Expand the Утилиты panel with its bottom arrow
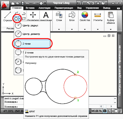 pos(98,30)
